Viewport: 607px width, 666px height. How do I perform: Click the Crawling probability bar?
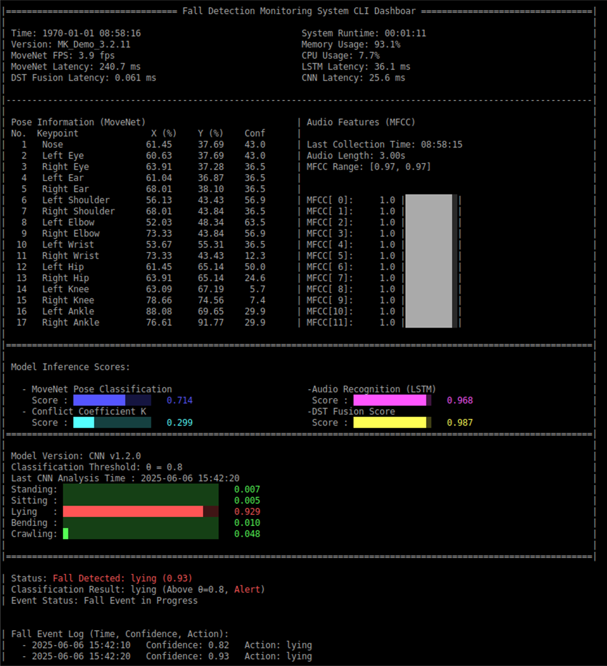141,534
